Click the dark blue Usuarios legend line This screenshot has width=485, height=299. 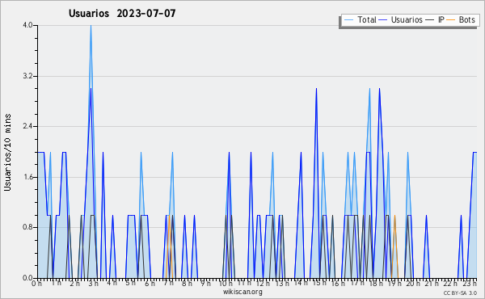383,20
